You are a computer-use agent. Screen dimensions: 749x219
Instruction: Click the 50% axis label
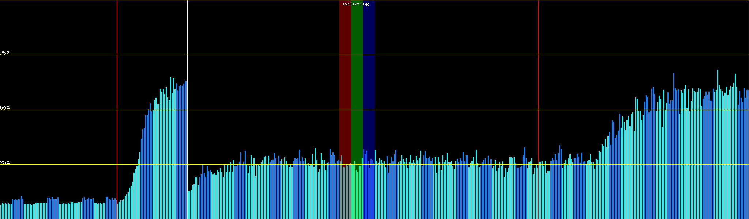tap(5, 108)
